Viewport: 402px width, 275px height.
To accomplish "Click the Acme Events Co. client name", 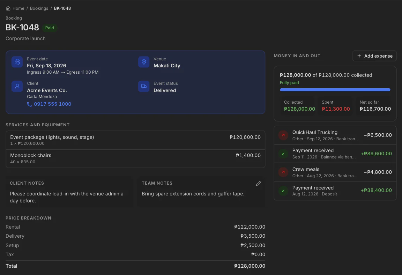I will coord(47,90).
